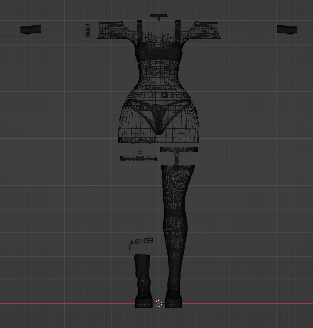Select the bra mesh at the chest
Screen dimensions: 313x328
[159, 53]
